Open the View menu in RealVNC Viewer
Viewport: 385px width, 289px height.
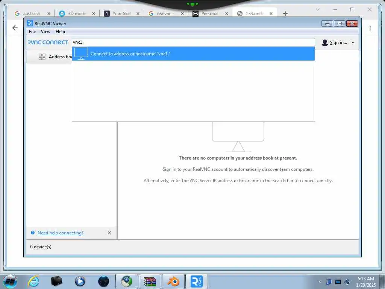pyautogui.click(x=45, y=32)
